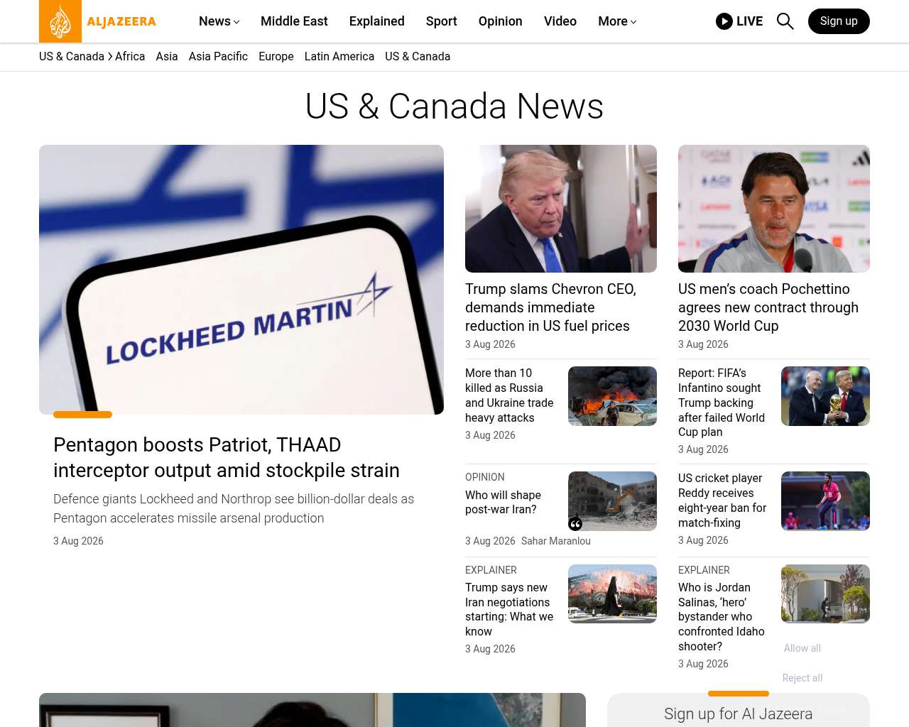This screenshot has width=909, height=727.
Task: Click the burning cars thumbnail
Action: (x=612, y=396)
